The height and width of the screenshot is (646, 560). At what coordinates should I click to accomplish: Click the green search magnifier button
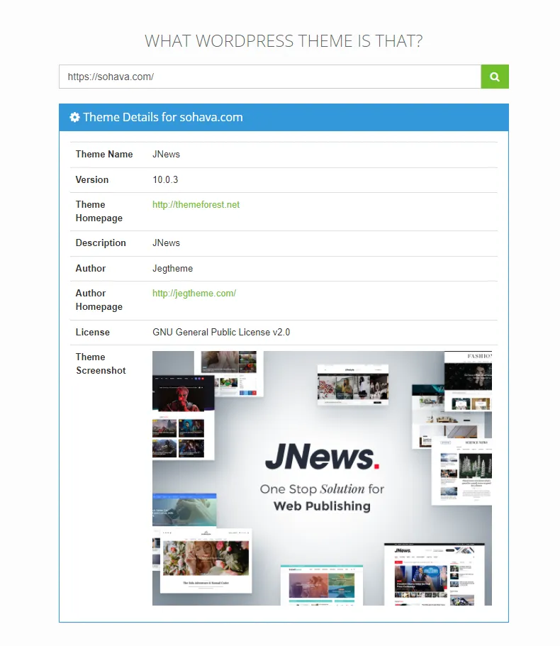tap(495, 77)
